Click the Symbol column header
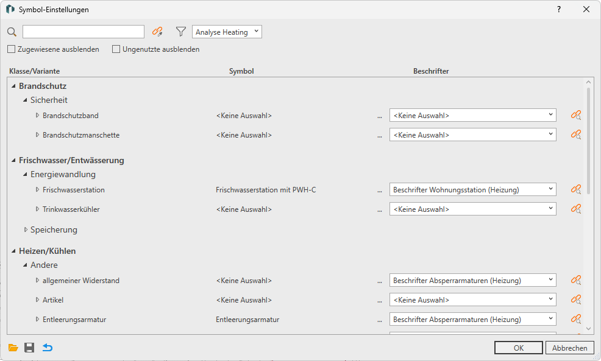The height and width of the screenshot is (361, 601). point(241,71)
